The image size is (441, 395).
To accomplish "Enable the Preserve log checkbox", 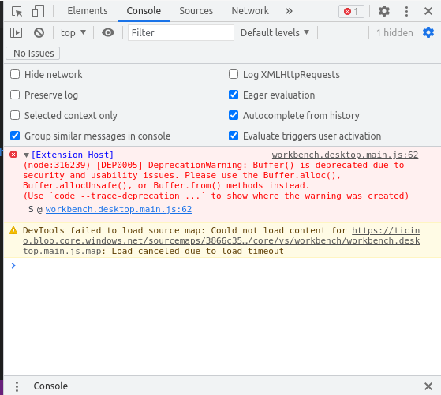I will 15,95.
